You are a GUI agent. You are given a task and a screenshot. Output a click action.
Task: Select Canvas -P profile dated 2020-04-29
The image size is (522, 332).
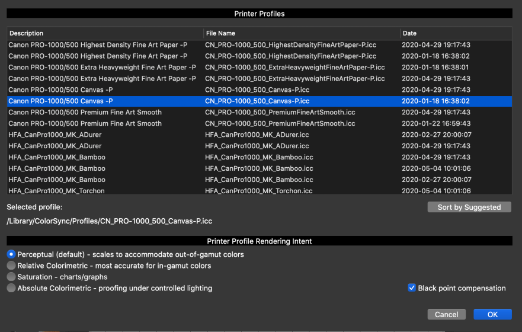260,90
